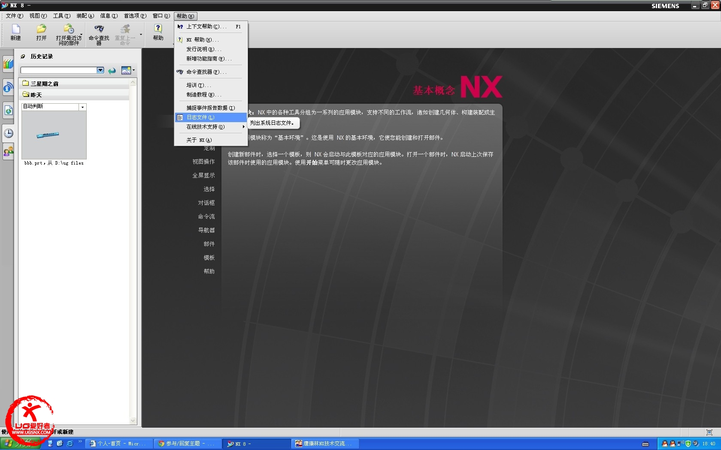Click the 重复上一命令 toolbar icon
The height and width of the screenshot is (450, 721).
[125, 34]
